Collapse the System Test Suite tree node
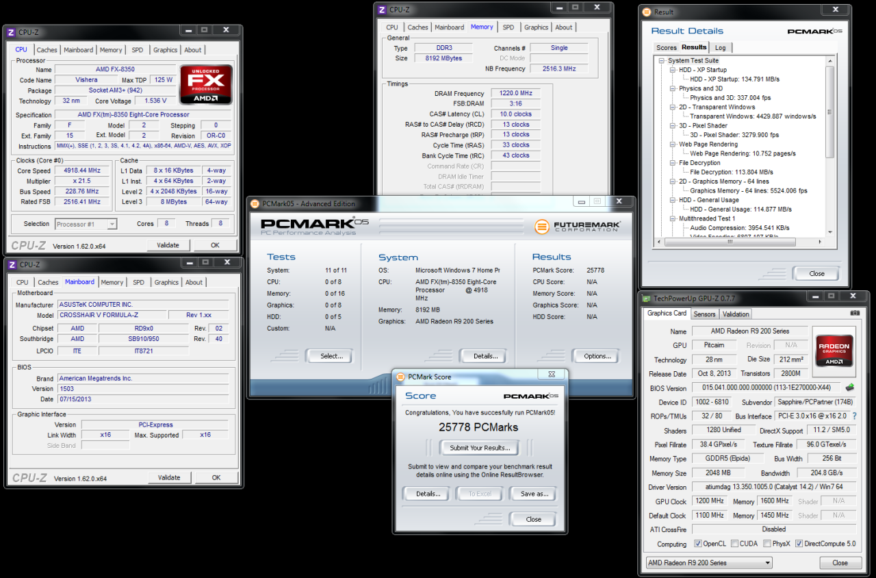The height and width of the screenshot is (578, 876). [662, 61]
